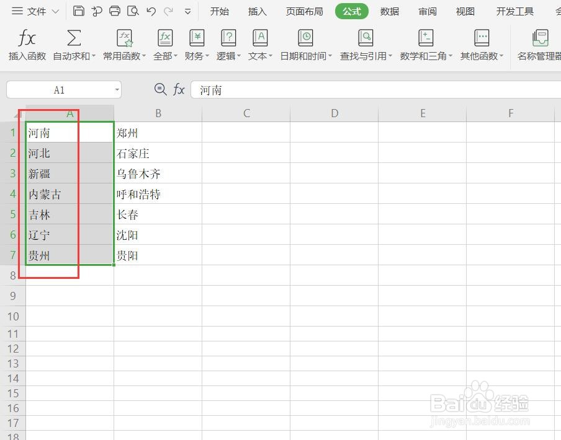Click the Save icon in quick access toolbar
The height and width of the screenshot is (440, 561).
tap(79, 11)
